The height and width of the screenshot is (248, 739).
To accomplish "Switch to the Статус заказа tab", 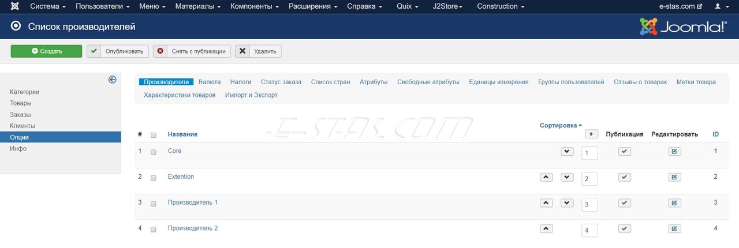I will tap(281, 82).
